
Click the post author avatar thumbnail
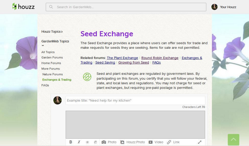(x=58, y=100)
